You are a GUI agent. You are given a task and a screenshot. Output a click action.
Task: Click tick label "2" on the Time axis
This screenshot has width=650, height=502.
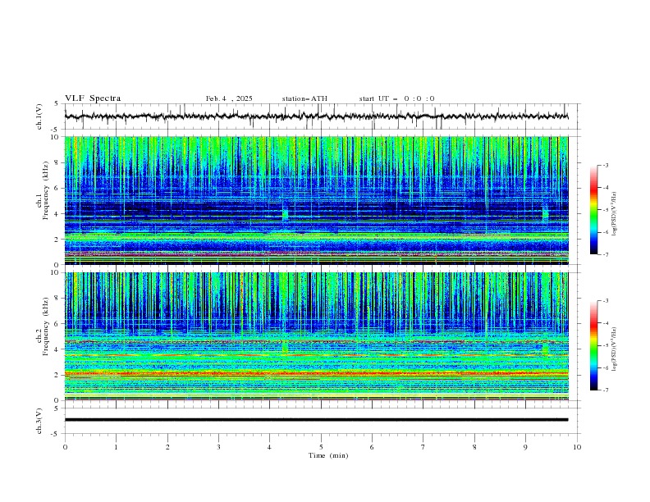pyautogui.click(x=167, y=447)
